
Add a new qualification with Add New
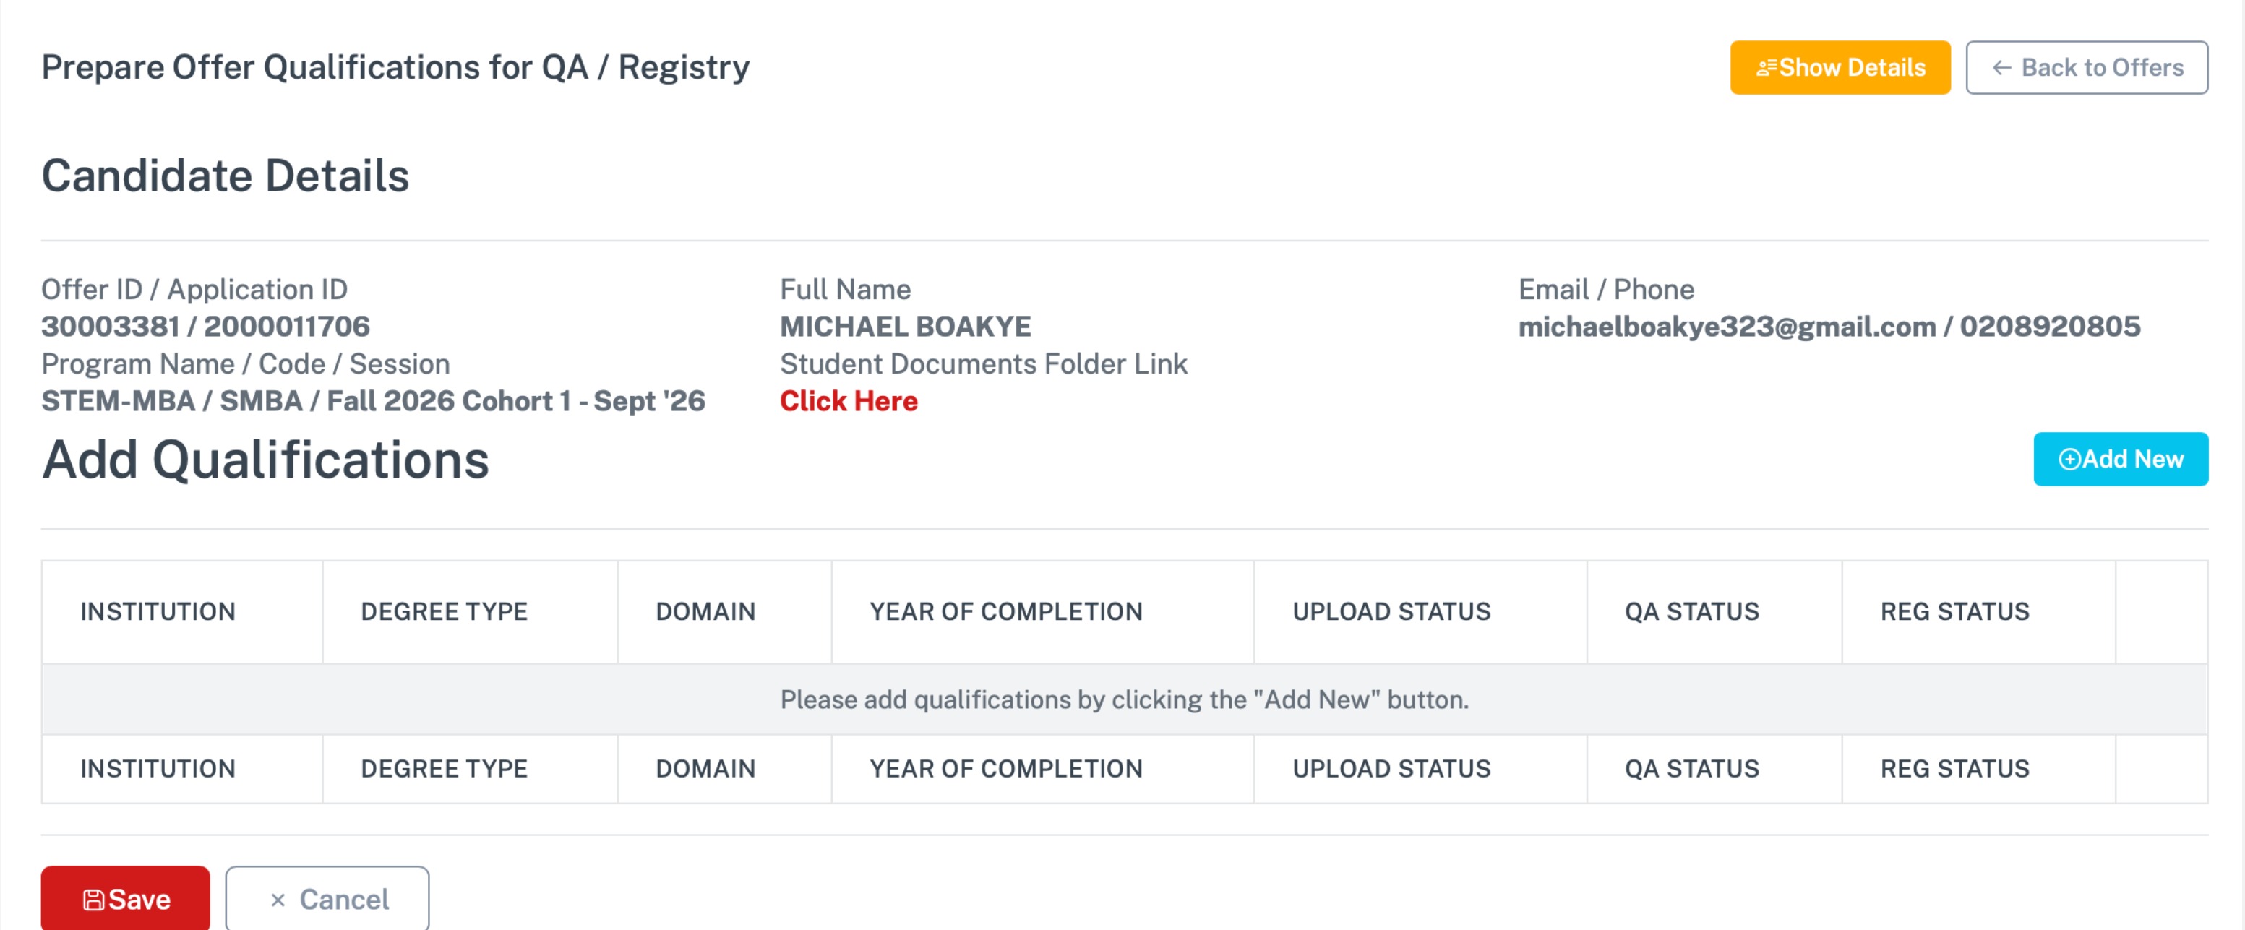pos(2121,460)
